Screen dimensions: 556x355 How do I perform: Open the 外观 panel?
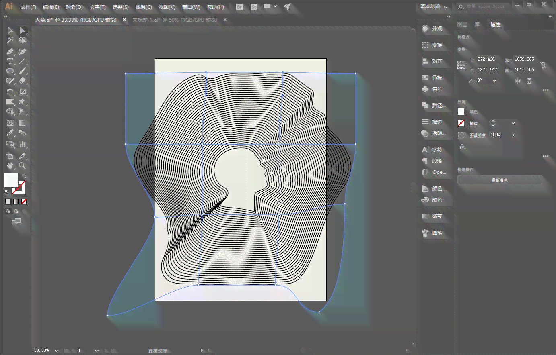(432, 29)
